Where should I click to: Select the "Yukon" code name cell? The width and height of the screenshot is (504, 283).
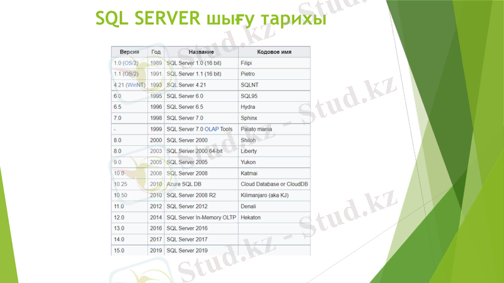coord(248,162)
